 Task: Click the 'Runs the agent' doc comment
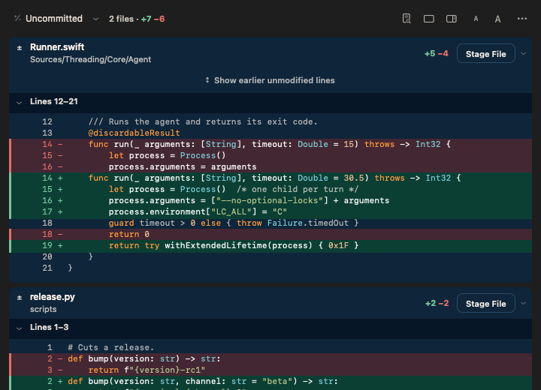click(x=270, y=122)
